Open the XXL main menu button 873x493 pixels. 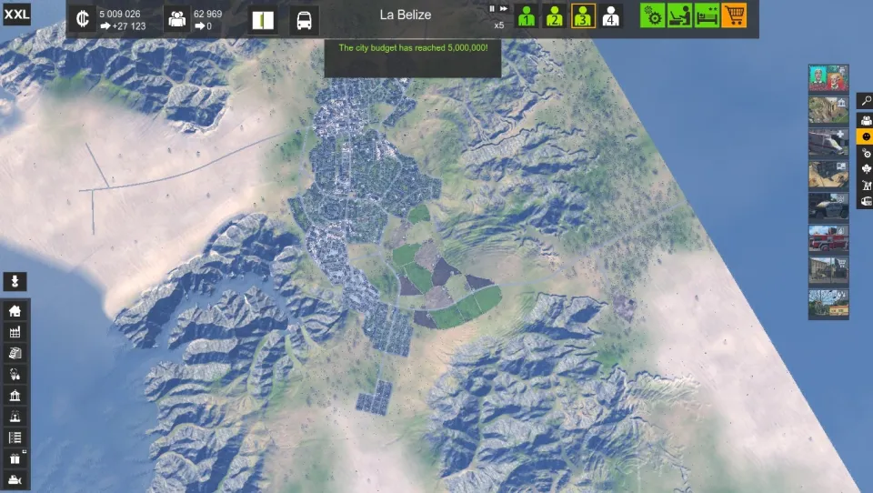pyautogui.click(x=16, y=14)
